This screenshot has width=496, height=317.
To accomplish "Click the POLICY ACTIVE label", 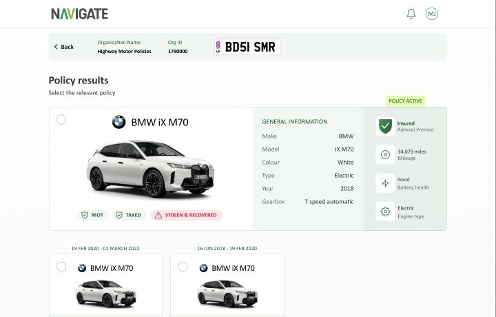I will click(x=405, y=101).
